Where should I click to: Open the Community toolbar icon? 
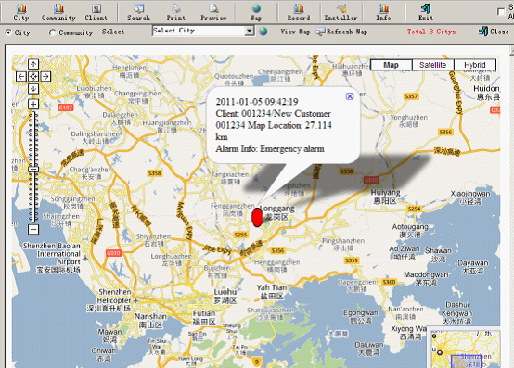[58, 12]
